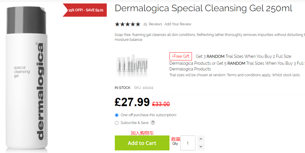Click the +Free Gift badge
The image size is (305, 153).
pos(180,56)
